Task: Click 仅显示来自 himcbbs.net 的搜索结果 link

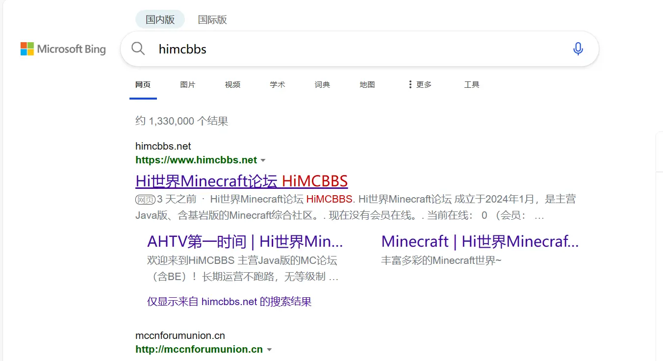Action: (229, 301)
